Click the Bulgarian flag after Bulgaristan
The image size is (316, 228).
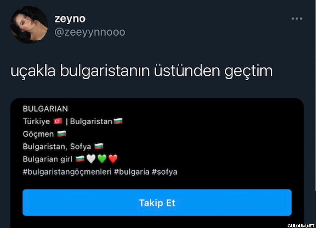[x=118, y=121]
